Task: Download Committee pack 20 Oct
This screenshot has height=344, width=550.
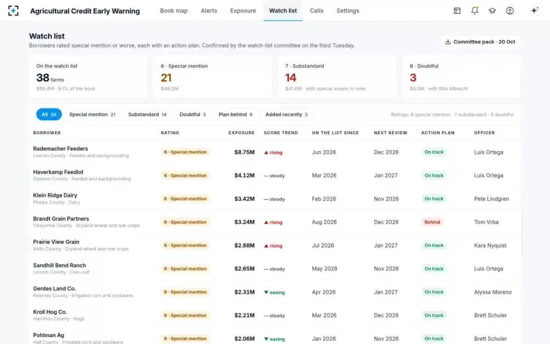Action: [480, 42]
